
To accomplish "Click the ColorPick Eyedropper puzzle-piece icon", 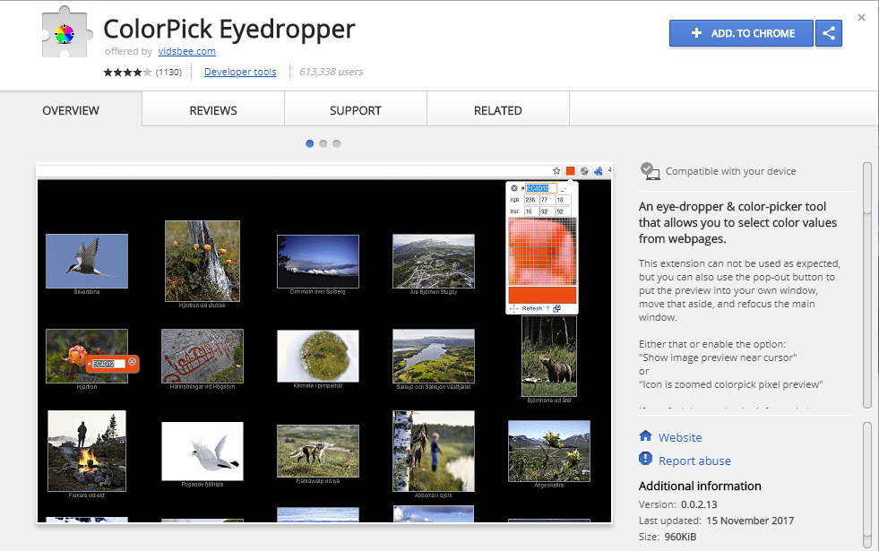I will (63, 36).
